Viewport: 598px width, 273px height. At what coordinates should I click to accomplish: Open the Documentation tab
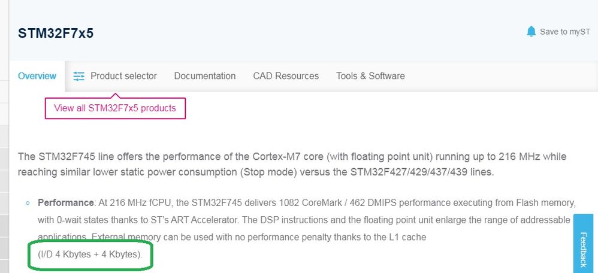point(205,76)
